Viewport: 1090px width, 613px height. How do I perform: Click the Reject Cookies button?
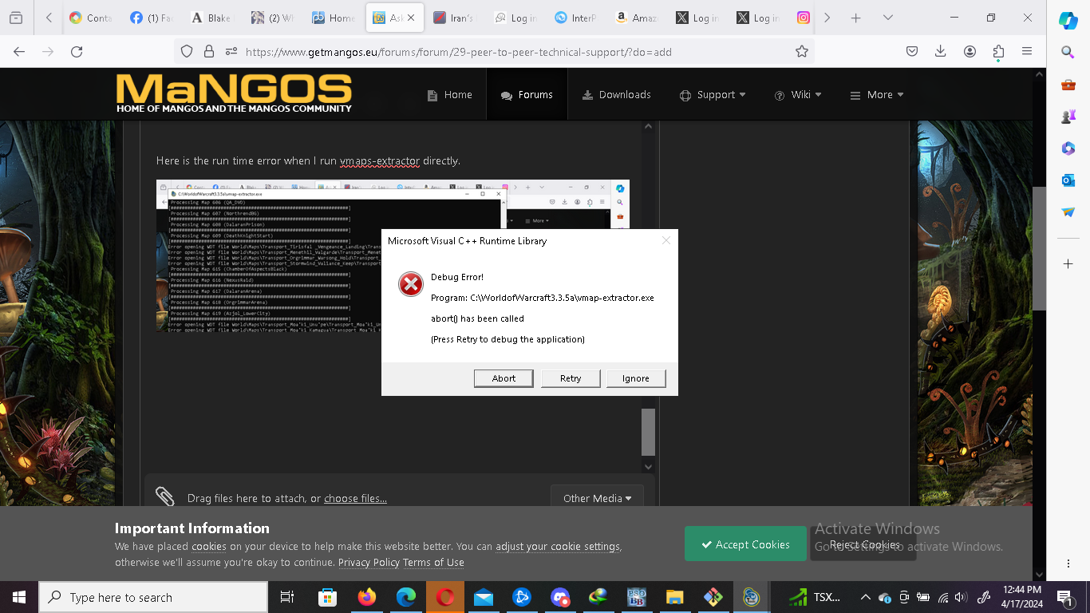tap(864, 544)
